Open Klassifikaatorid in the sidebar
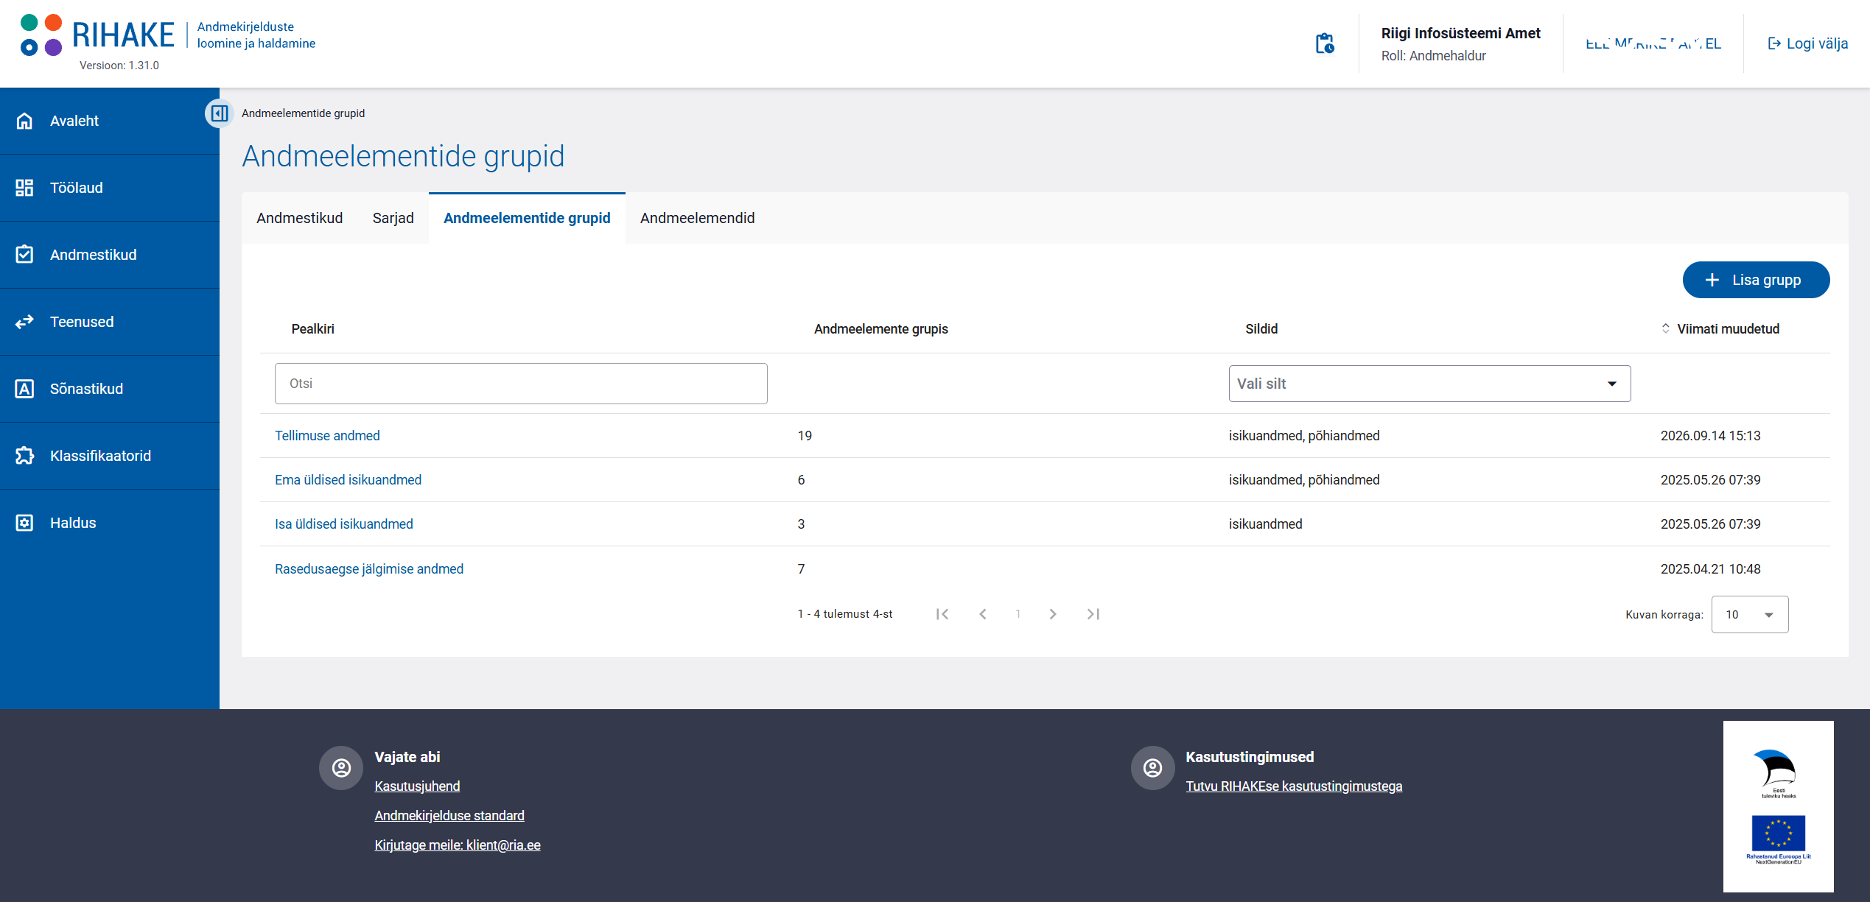This screenshot has height=902, width=1870. 110,456
